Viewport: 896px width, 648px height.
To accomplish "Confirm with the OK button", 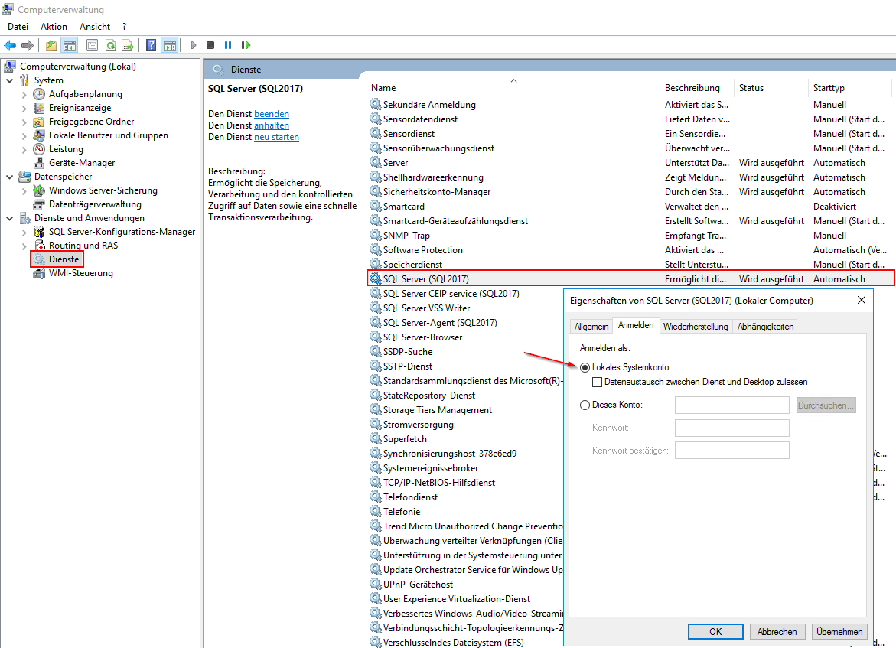I will point(715,631).
